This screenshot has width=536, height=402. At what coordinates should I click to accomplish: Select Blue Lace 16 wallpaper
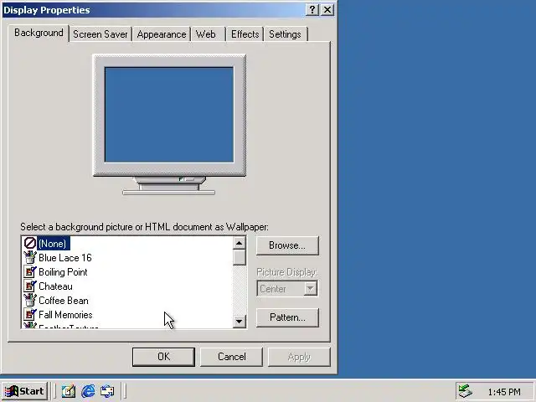click(x=65, y=258)
